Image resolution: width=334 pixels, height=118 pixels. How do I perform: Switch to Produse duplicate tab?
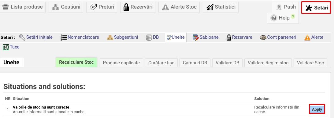121,63
